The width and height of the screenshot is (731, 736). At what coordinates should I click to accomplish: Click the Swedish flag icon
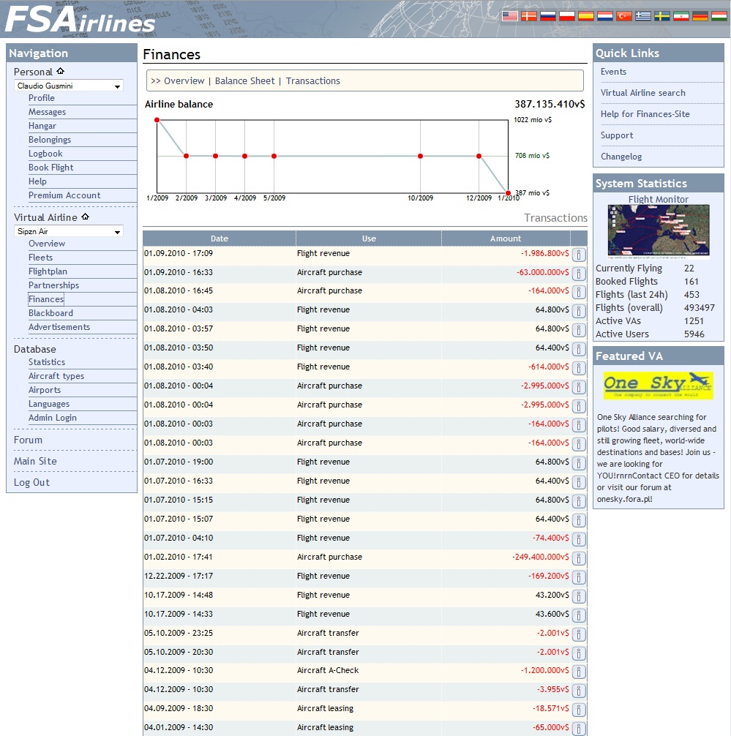click(x=661, y=15)
